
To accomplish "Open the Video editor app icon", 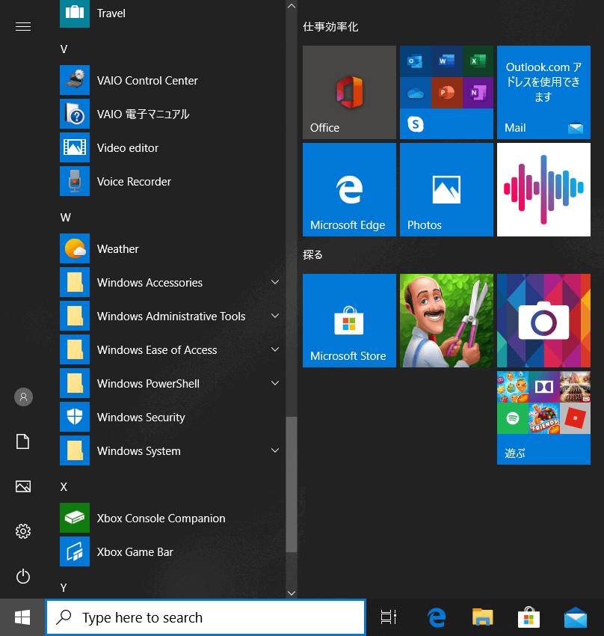I will [75, 147].
